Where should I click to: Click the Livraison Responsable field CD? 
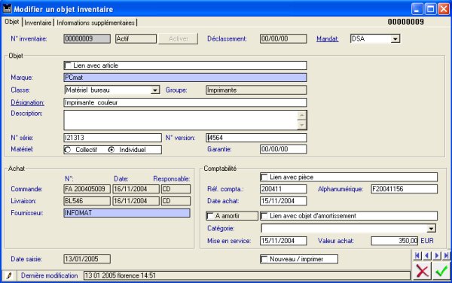176,201
